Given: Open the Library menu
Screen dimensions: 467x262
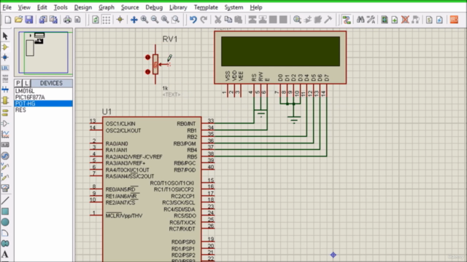Looking at the screenshot, I should point(178,7).
